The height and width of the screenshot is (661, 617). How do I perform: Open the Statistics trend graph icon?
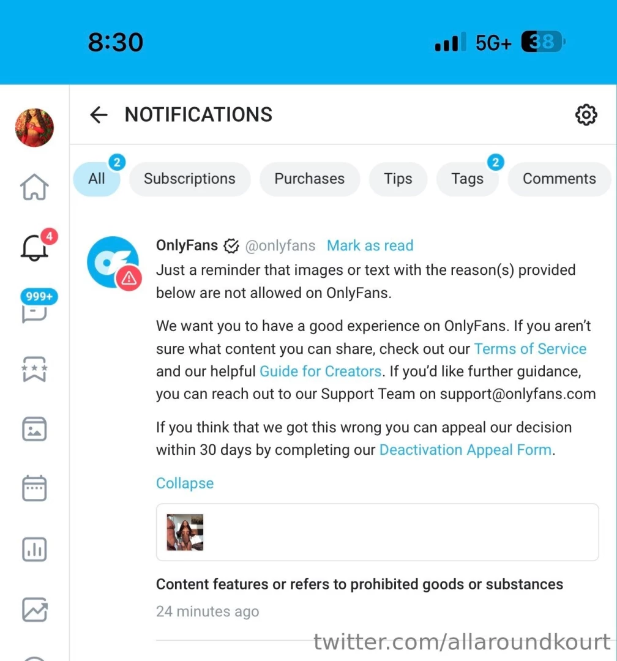tap(34, 610)
